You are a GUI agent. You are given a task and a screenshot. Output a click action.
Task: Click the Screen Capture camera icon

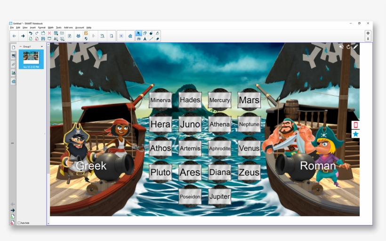[62, 33]
